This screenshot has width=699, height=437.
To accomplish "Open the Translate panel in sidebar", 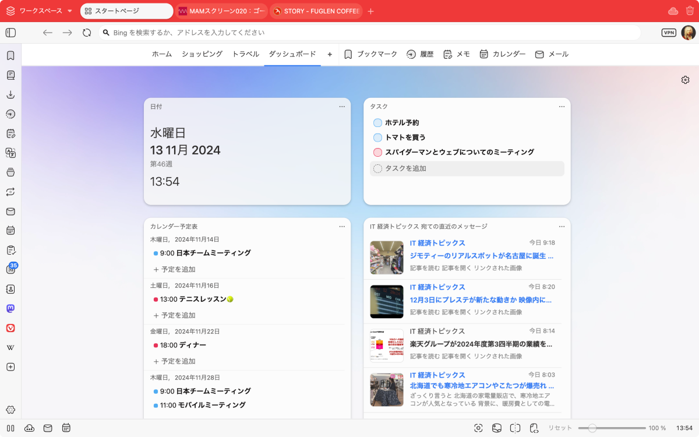I will 10,153.
